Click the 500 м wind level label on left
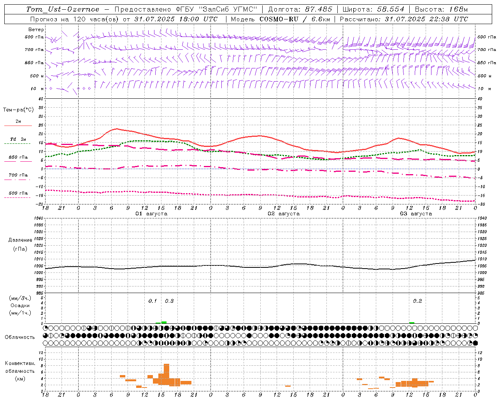Screen dimensions: 498x398 (37, 76)
